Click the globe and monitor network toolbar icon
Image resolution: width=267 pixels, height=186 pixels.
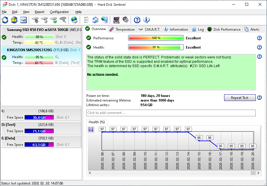point(105,20)
